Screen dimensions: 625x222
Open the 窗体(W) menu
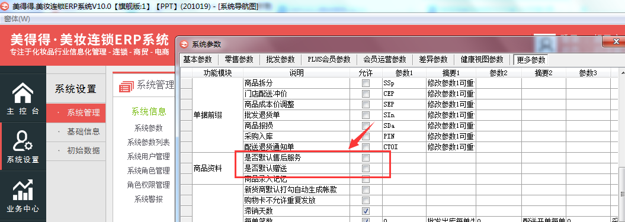tap(17, 19)
